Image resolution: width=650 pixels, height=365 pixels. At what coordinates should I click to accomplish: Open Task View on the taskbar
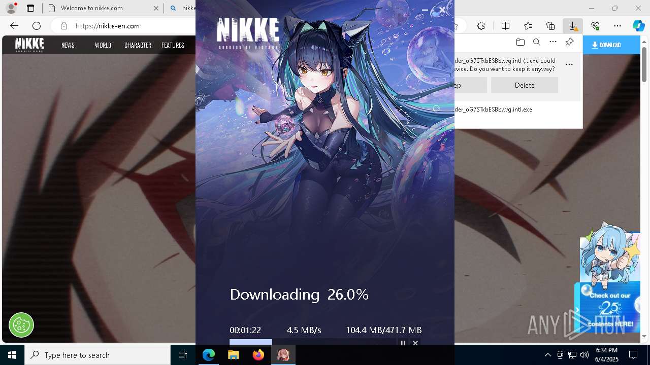pyautogui.click(x=183, y=355)
